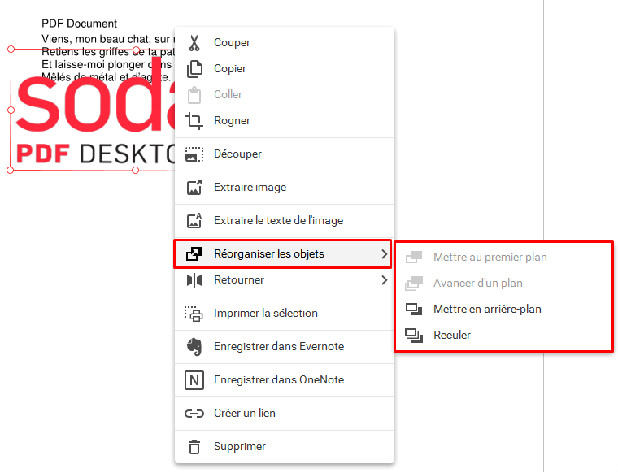The height and width of the screenshot is (472, 618).
Task: Select the Reculer option
Action: click(x=504, y=336)
